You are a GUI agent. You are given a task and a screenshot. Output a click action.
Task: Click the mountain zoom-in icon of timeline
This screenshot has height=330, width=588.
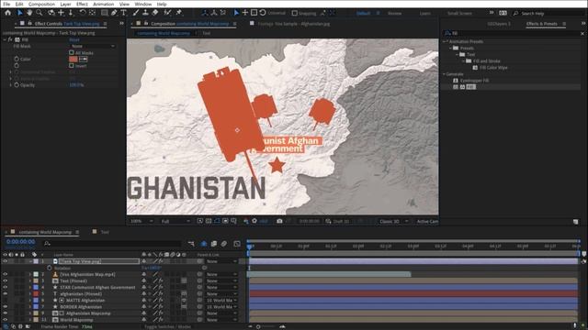pyautogui.click(x=282, y=326)
